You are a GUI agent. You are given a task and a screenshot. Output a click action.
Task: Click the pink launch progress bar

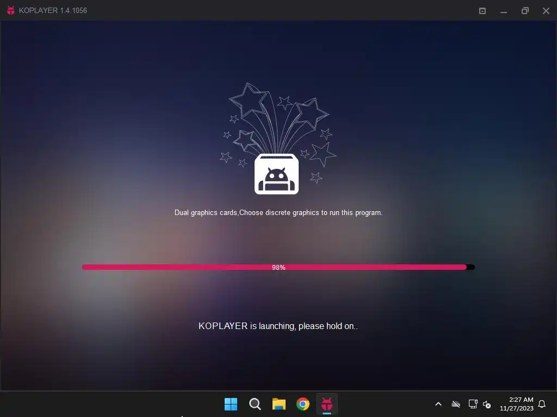(x=278, y=267)
